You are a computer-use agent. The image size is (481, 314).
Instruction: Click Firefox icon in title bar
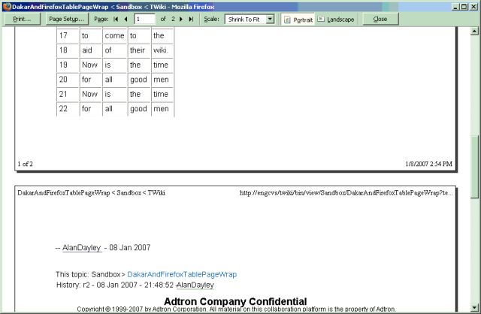pos(7,7)
